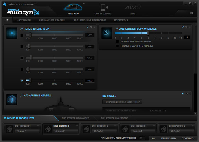Expand Слот профиля 5 dropdown arrow
Screen dimensions: 199x142
[193, 126]
